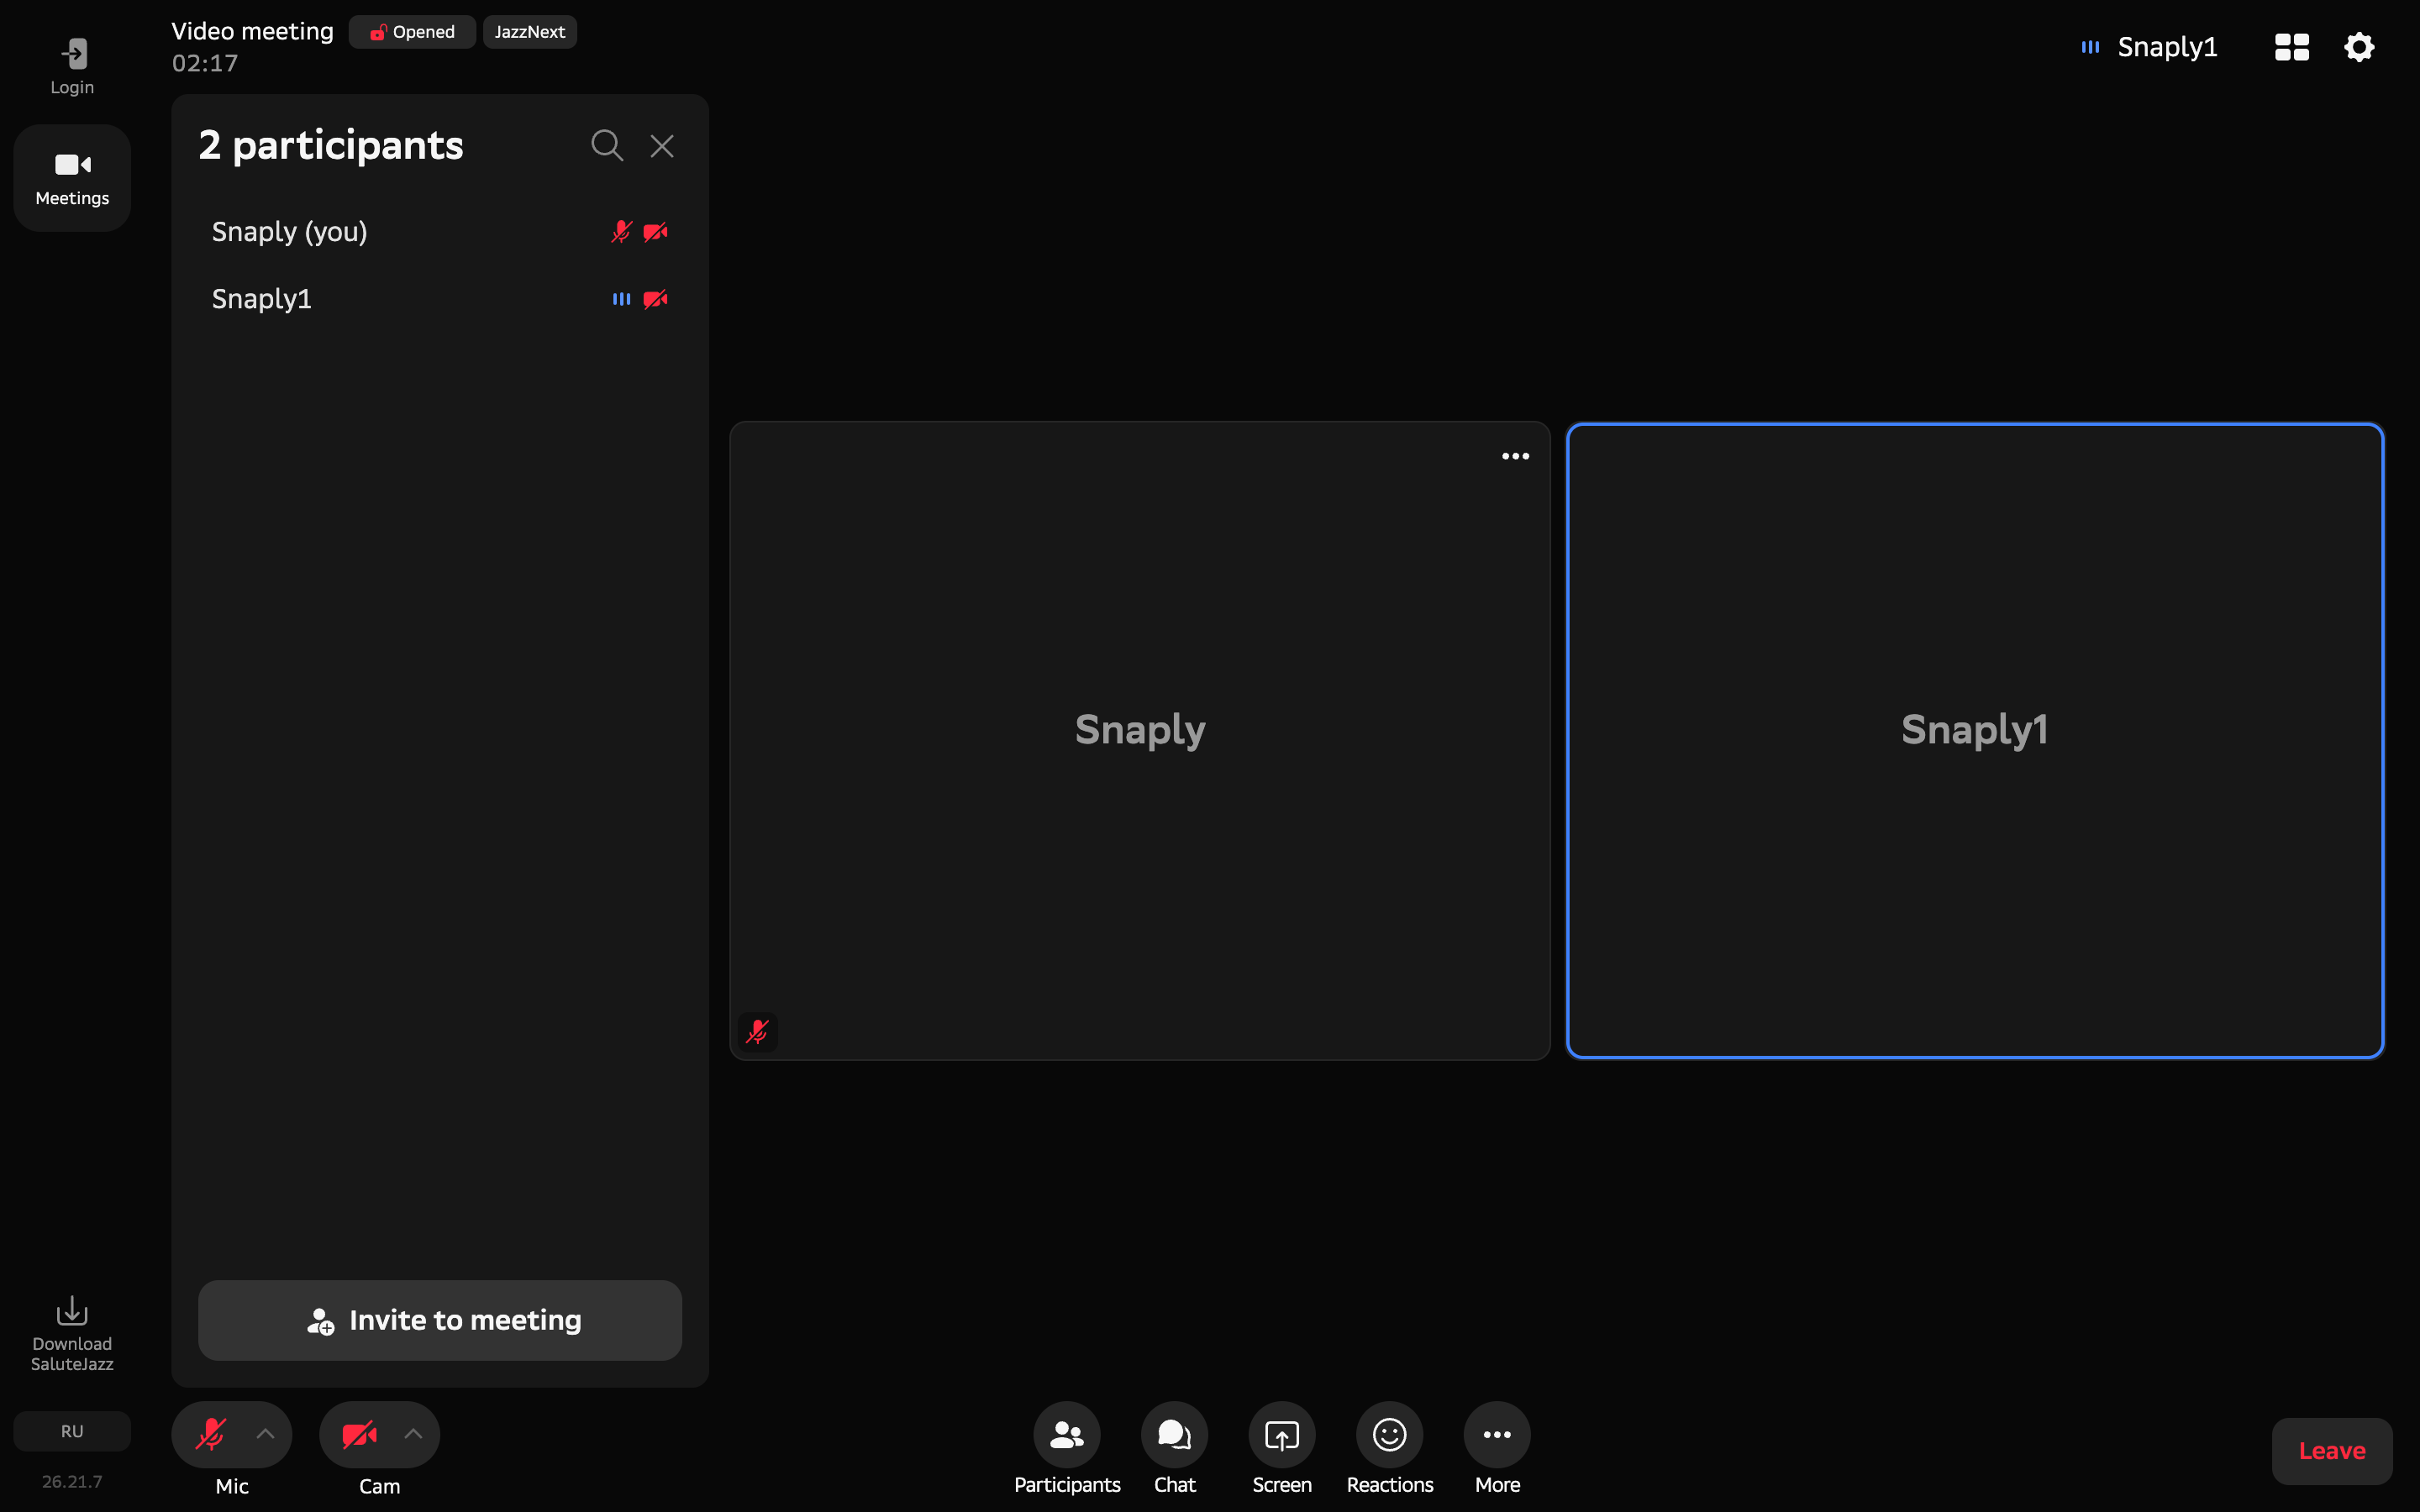Viewport: 2420px width, 1512px height.
Task: Click the muted mic icon for Snaply (you)
Action: tap(621, 232)
